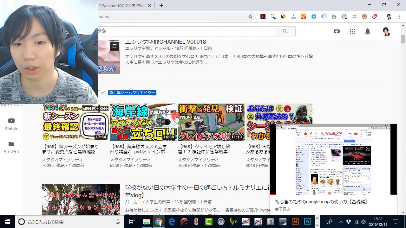Open エンリケ空間チャンネル channel link

[x=148, y=48]
